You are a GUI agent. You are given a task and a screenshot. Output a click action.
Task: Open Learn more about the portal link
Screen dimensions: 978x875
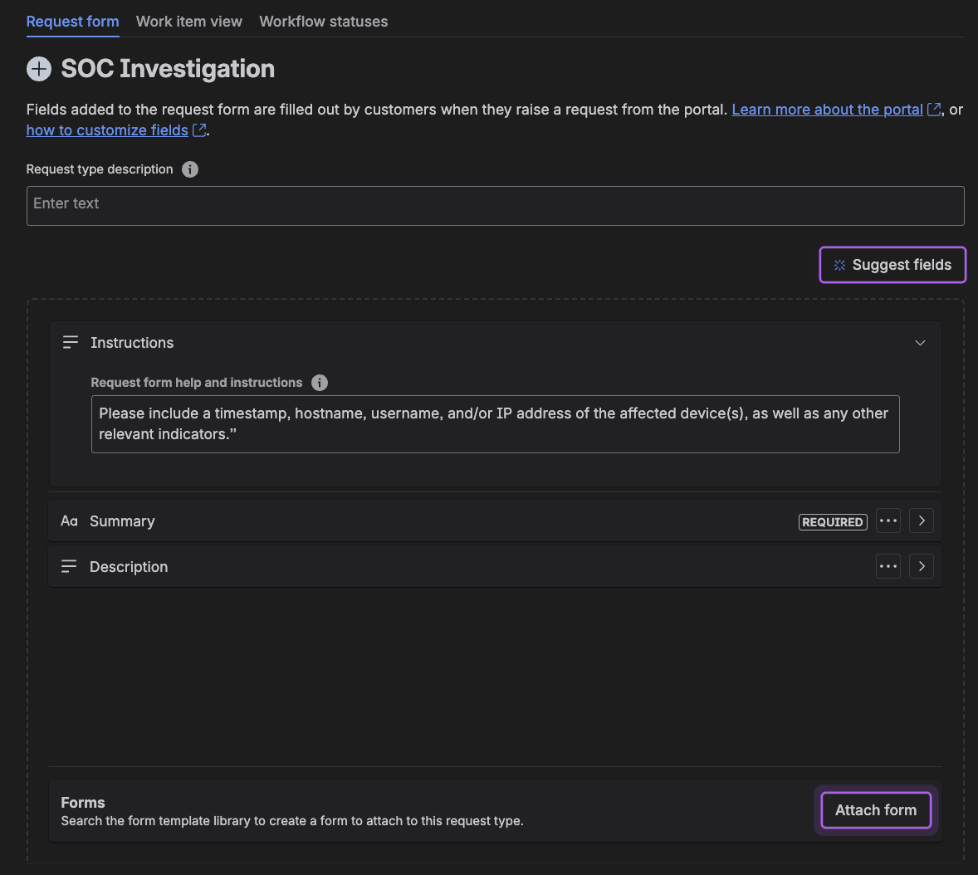pyautogui.click(x=827, y=110)
